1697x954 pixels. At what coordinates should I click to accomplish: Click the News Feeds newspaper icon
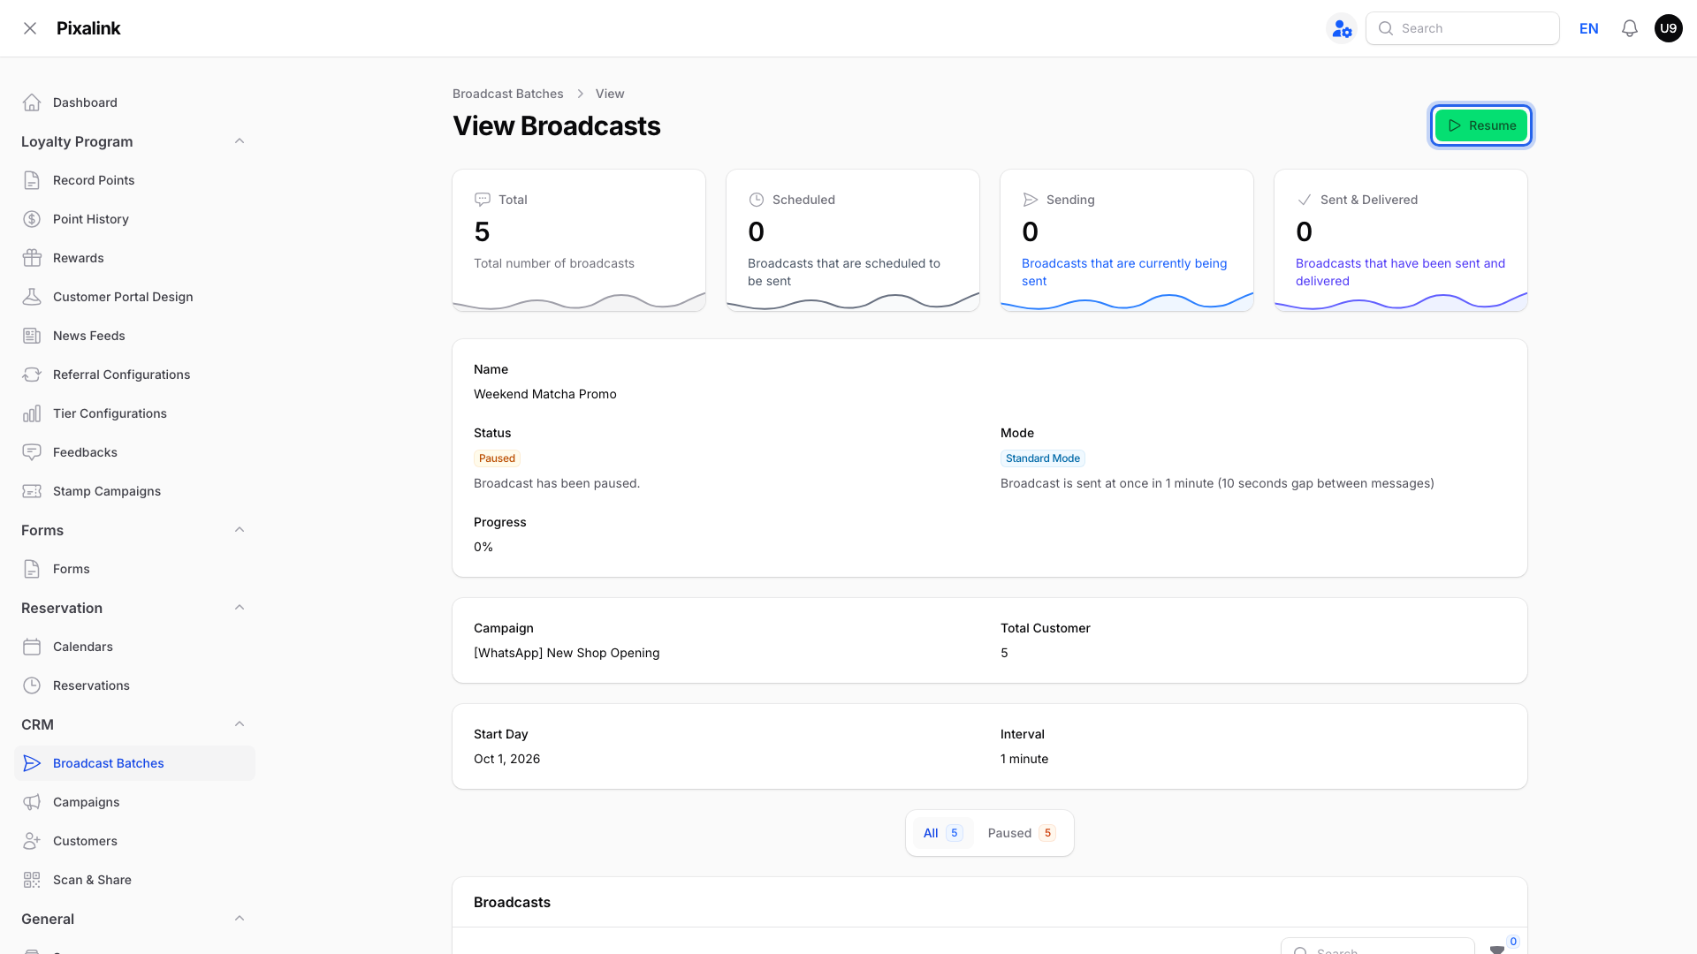(32, 336)
